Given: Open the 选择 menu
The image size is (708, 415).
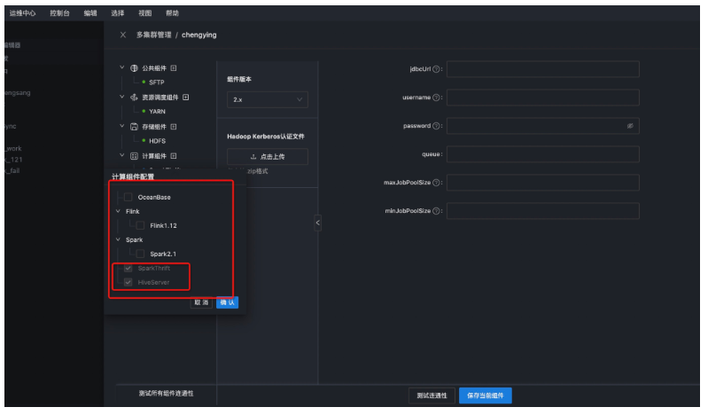Looking at the screenshot, I should tap(117, 13).
